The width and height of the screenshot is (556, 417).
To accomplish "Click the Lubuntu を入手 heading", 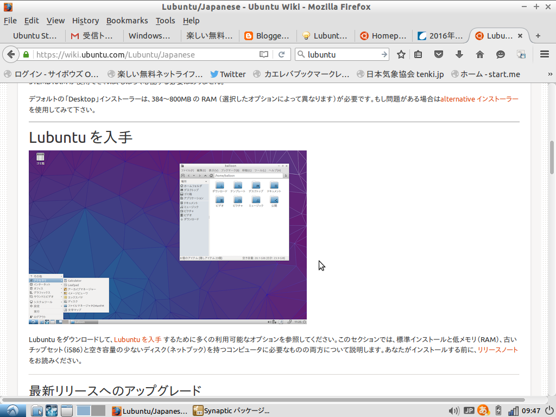I will tap(80, 137).
